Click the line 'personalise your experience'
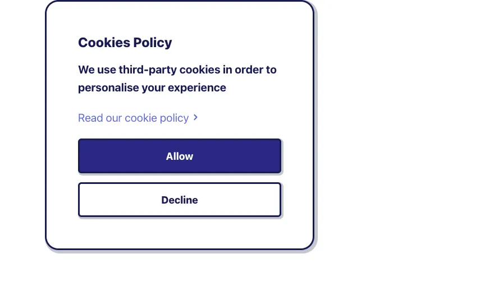 pyautogui.click(x=152, y=87)
